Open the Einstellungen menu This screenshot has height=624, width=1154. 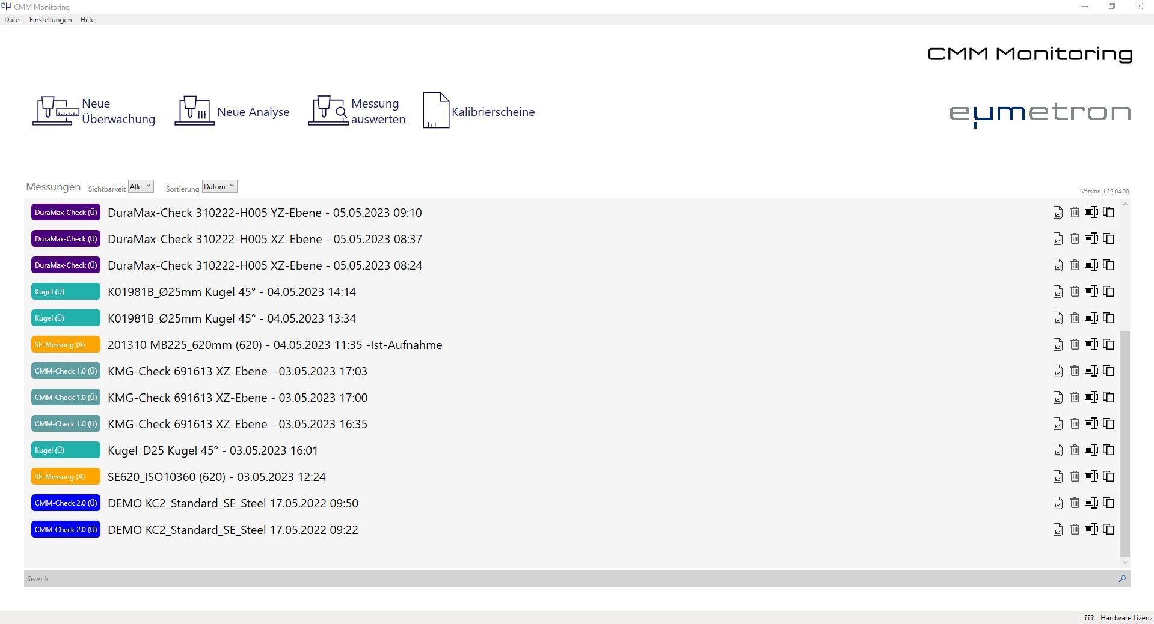tap(51, 20)
